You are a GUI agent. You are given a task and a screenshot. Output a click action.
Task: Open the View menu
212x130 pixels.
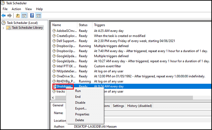tap(28, 9)
